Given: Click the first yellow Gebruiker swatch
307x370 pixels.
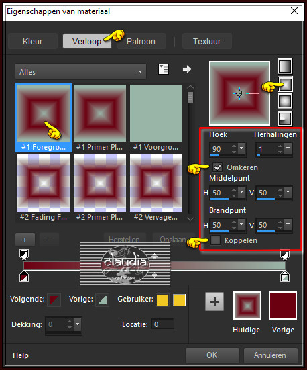Looking at the screenshot, I should tap(162, 300).
